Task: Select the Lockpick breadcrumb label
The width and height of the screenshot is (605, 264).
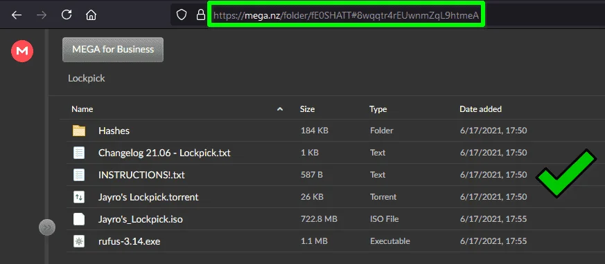Action: tap(87, 79)
